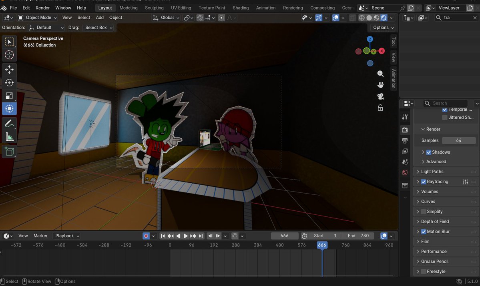Click the Samples value field

pyautogui.click(x=458, y=140)
